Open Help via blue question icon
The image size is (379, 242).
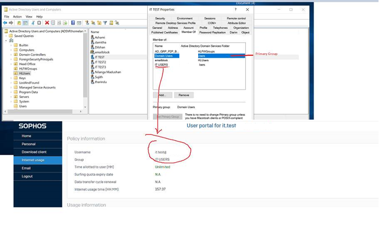point(73,23)
